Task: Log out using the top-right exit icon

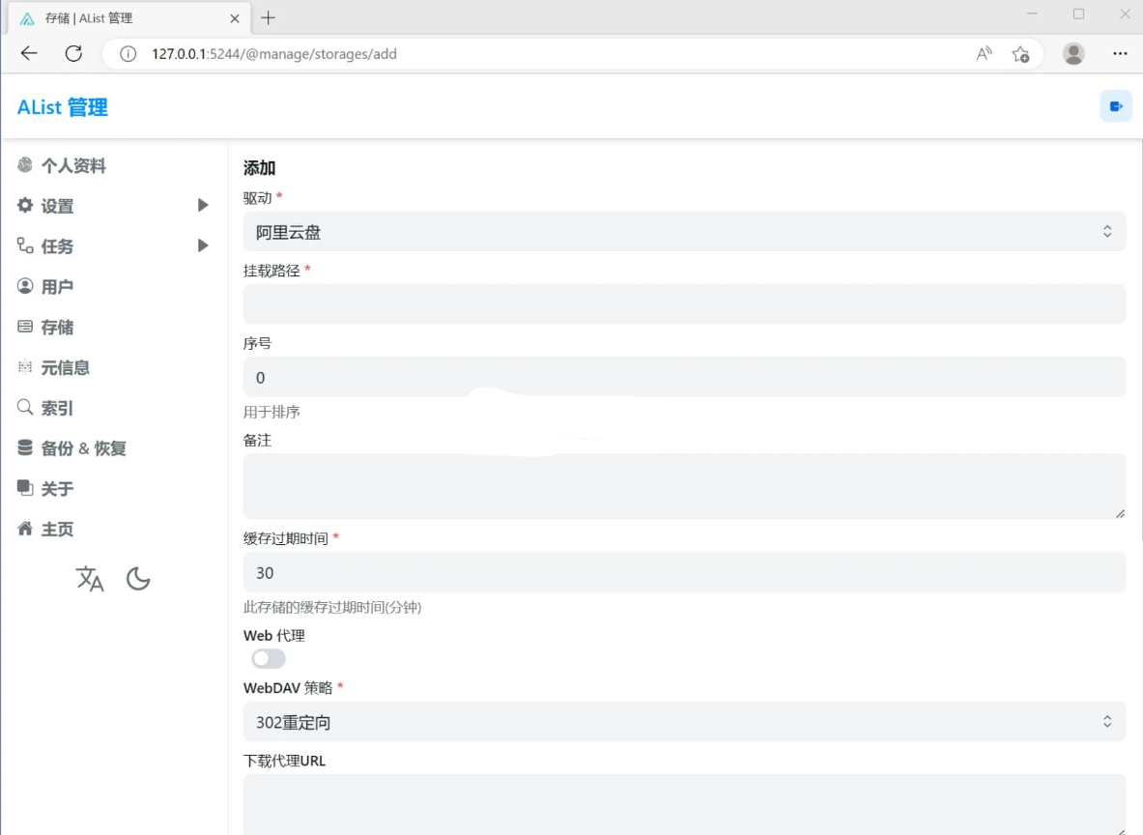Action: [1116, 105]
